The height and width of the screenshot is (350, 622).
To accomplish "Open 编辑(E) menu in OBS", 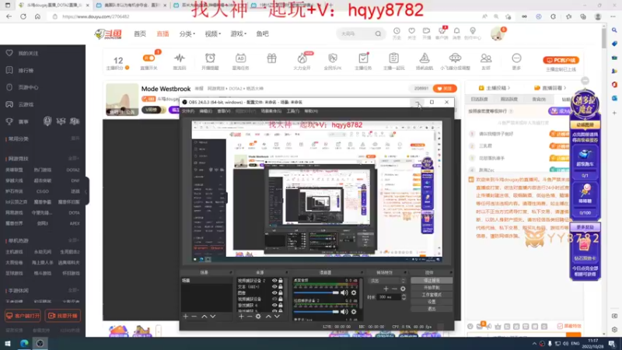I will pyautogui.click(x=205, y=111).
